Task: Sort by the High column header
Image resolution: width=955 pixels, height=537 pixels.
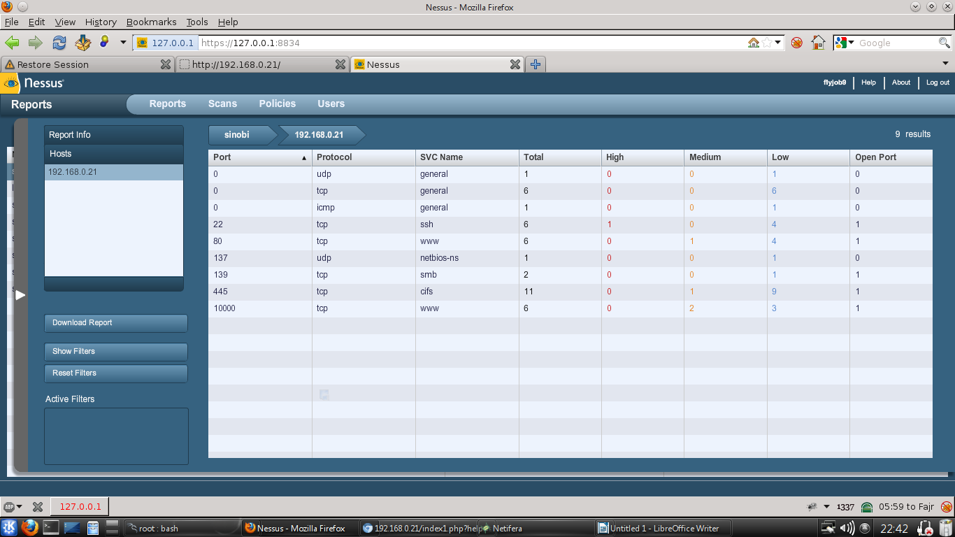Action: click(x=642, y=157)
